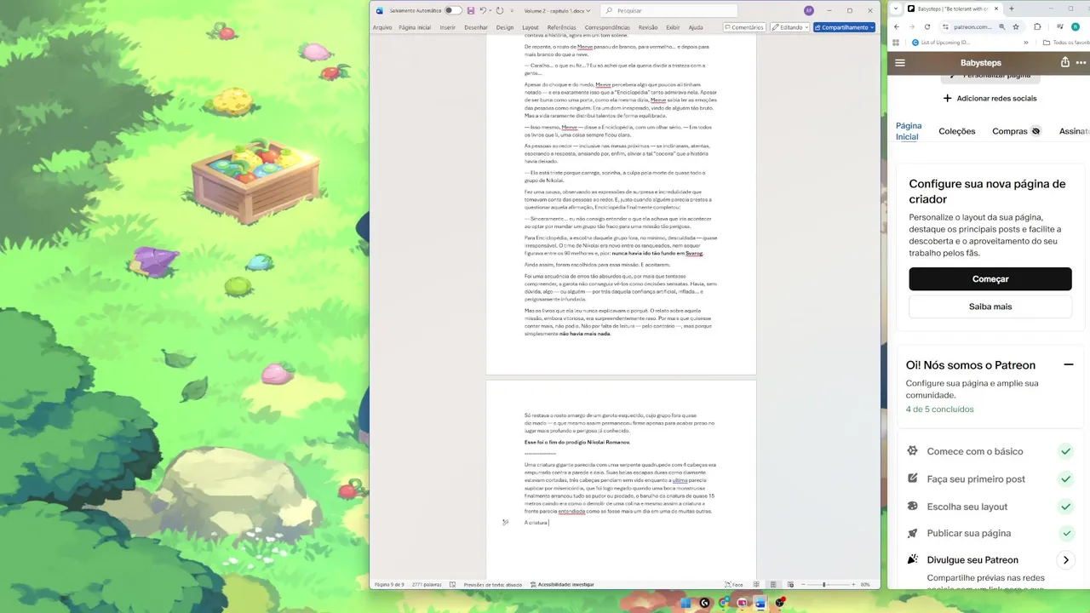Open the Chrome media control icon
Viewport: 1090px width, 613px height.
(x=1059, y=26)
